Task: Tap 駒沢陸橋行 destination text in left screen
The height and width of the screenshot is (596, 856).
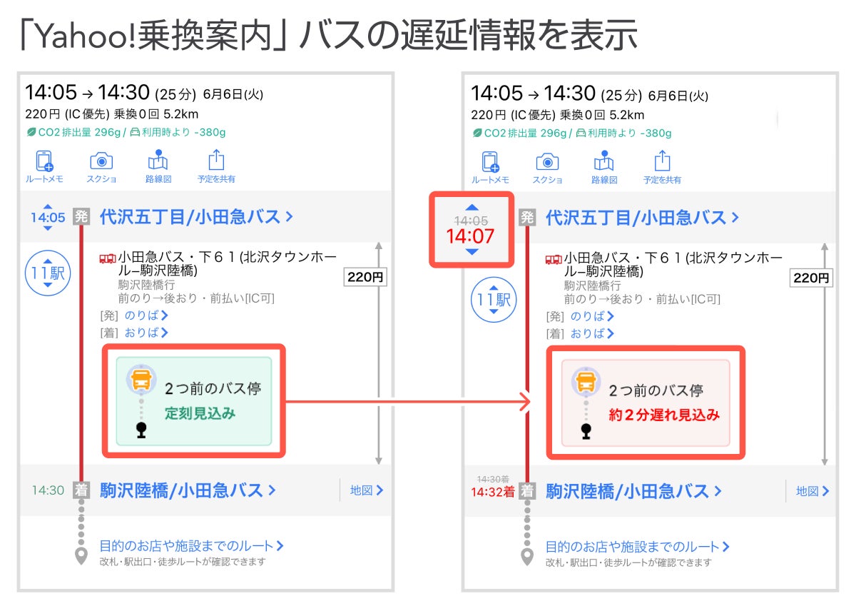Action: [146, 283]
